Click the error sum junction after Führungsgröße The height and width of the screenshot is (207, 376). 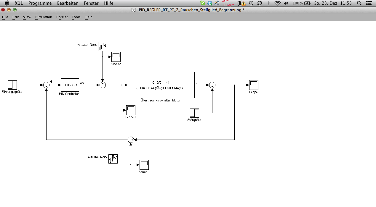click(46, 85)
